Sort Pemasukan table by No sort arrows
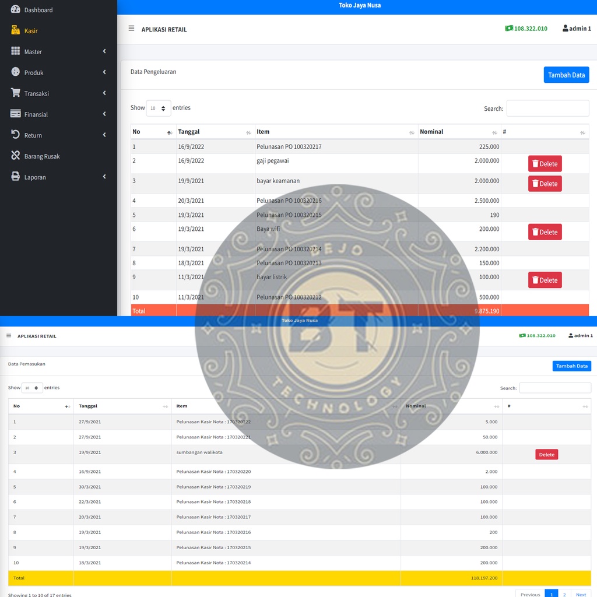 click(x=67, y=406)
